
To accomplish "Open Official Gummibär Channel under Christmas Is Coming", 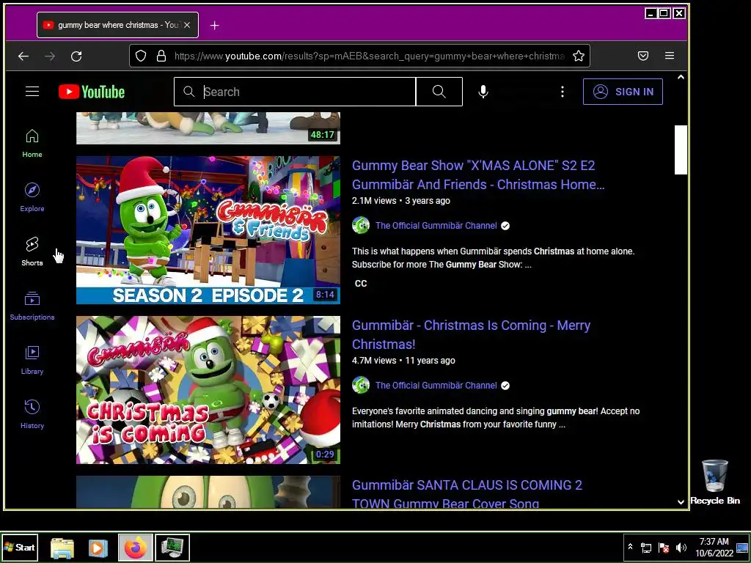I will (x=436, y=386).
